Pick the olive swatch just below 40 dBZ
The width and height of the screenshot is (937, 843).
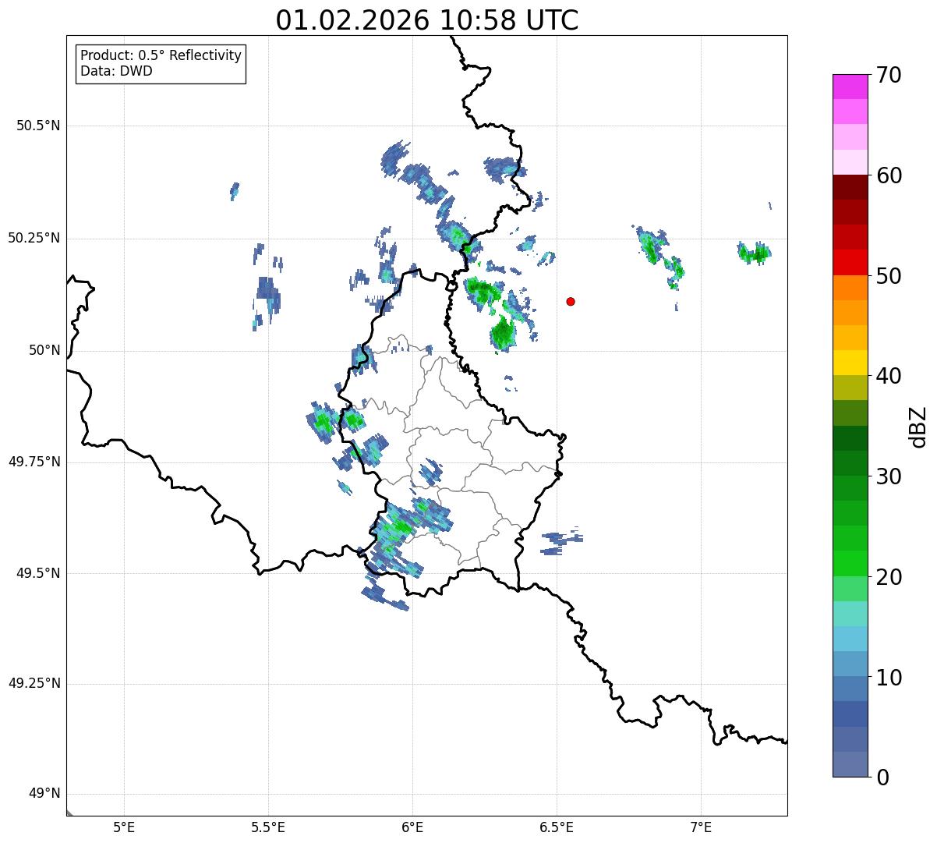tap(850, 388)
